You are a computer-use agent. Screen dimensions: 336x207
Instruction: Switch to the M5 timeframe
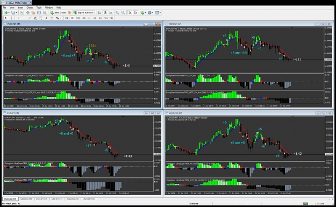[x=72, y=18]
